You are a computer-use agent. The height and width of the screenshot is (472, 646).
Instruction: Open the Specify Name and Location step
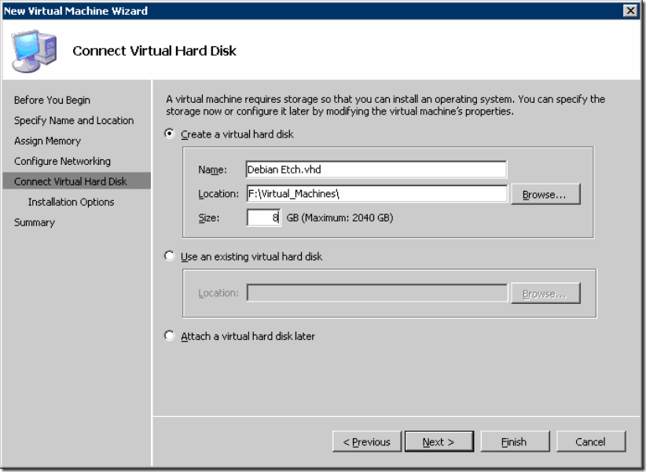click(x=74, y=120)
